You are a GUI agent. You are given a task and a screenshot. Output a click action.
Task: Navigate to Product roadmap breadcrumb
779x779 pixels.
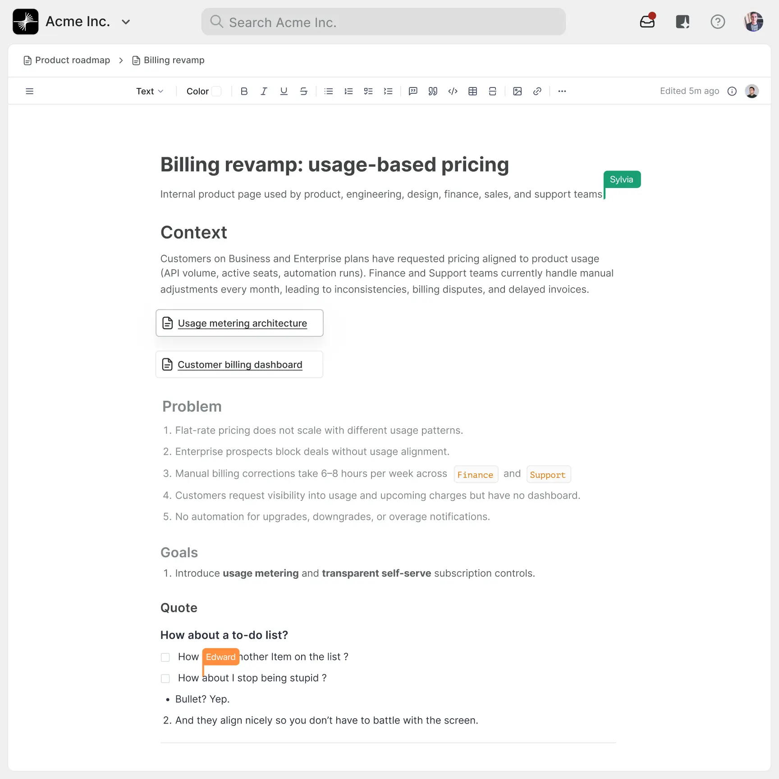click(x=72, y=60)
